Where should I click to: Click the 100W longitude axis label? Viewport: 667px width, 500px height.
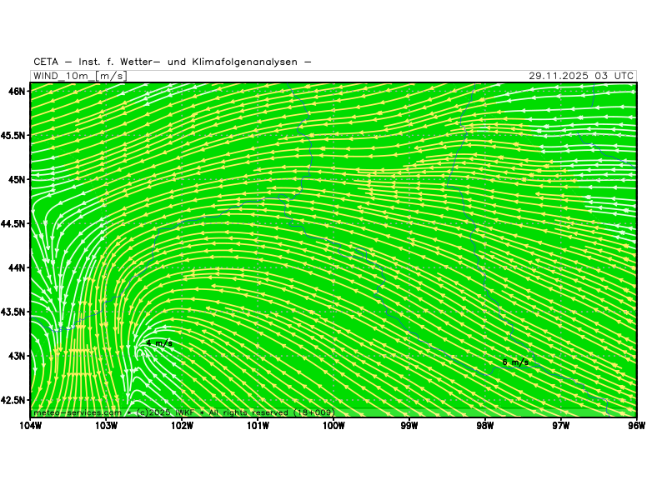(x=333, y=426)
